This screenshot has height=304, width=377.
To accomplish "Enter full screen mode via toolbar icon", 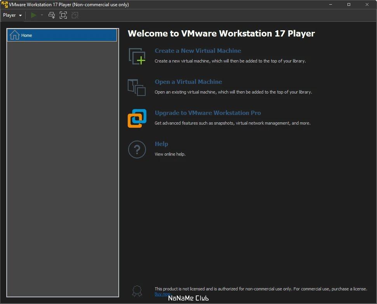I will coord(63,15).
